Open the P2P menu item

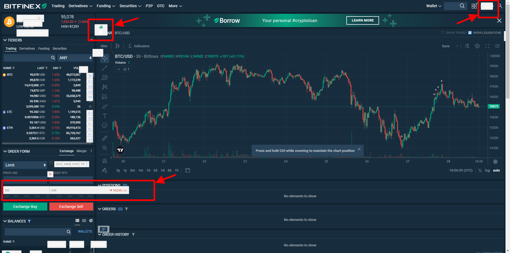coord(149,6)
